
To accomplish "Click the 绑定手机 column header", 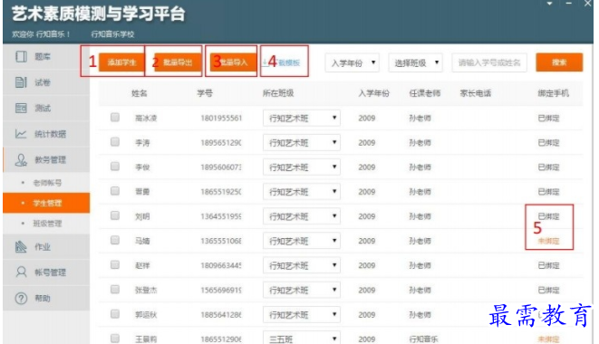I will (554, 93).
